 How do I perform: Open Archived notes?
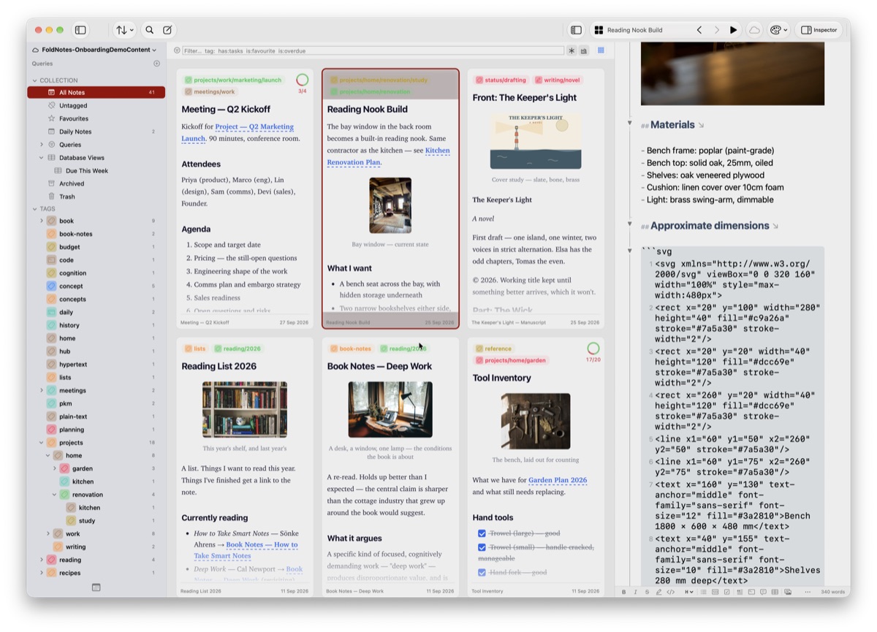[96, 183]
